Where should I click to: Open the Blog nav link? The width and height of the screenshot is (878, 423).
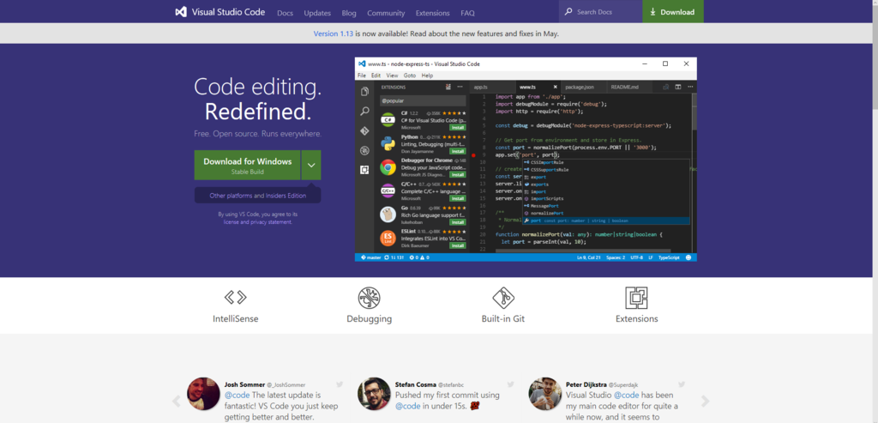coord(349,13)
